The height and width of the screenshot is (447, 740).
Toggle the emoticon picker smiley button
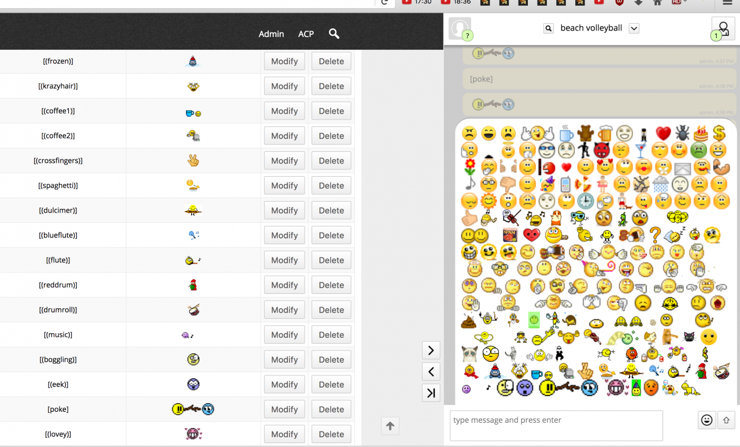point(706,420)
